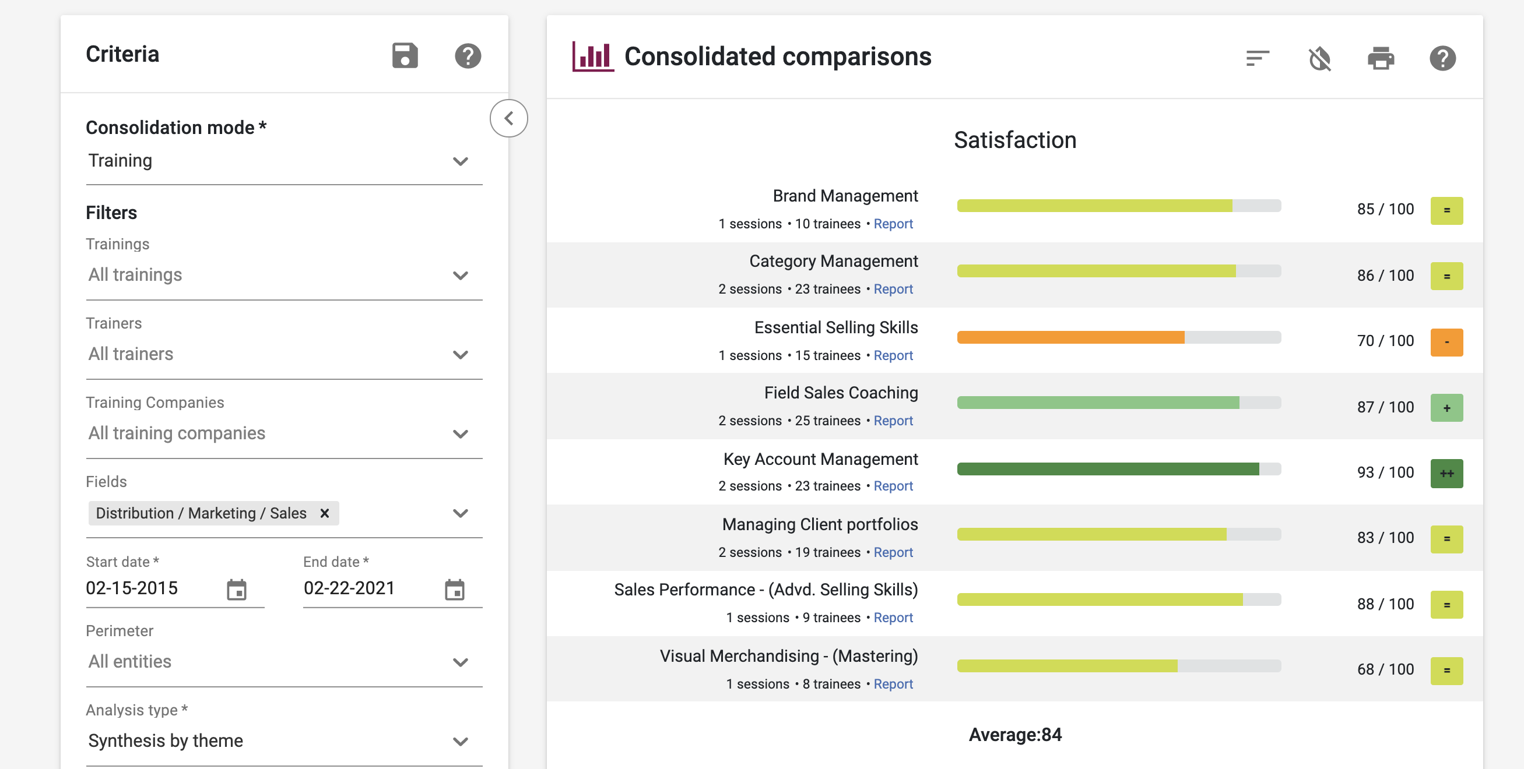The image size is (1524, 769).
Task: Open help for the Criteria panel
Action: tap(468, 56)
